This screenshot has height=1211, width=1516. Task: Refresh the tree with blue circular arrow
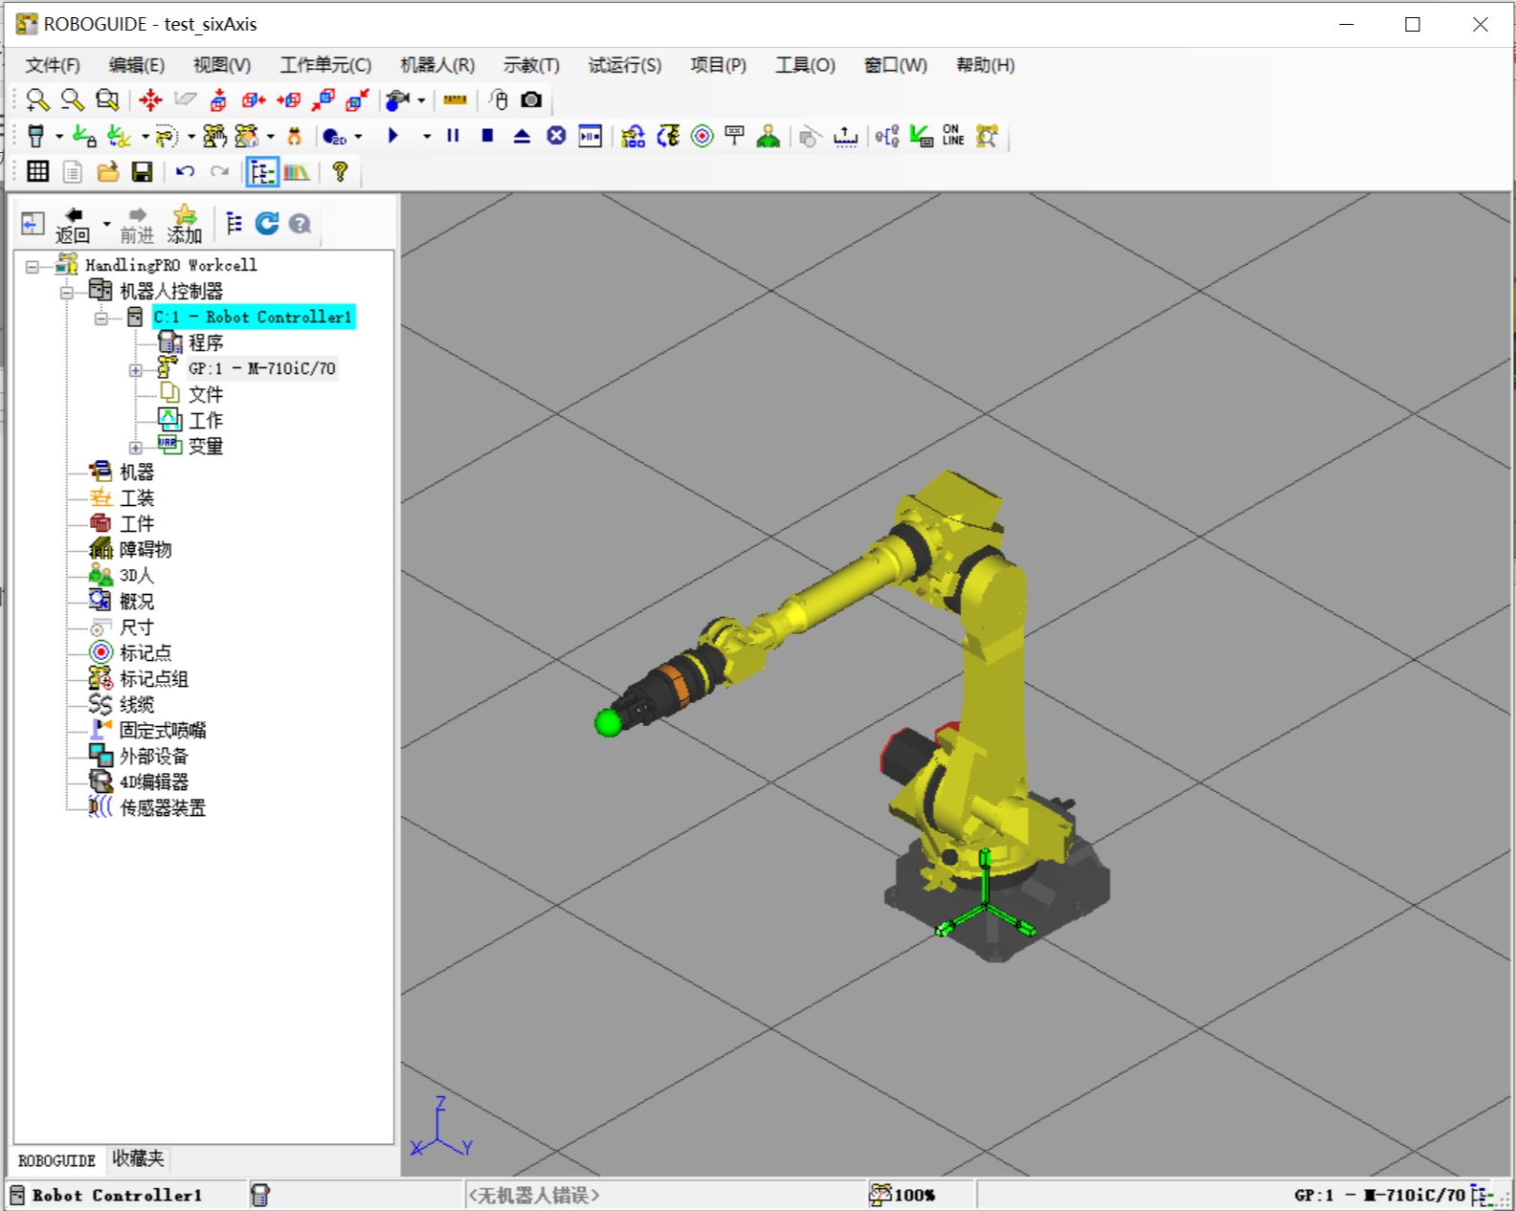[x=267, y=224]
